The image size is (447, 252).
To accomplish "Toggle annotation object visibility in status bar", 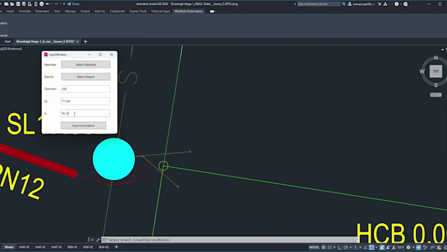I will click(382, 247).
